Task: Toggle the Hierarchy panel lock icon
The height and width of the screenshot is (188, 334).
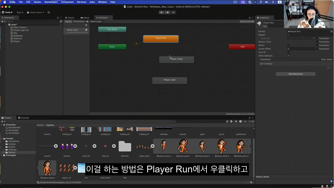Action: tap(58, 18)
